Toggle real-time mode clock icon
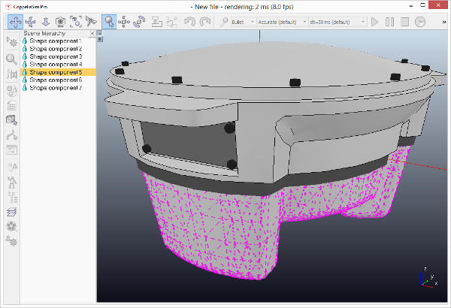This screenshot has height=308, width=451. point(420,22)
